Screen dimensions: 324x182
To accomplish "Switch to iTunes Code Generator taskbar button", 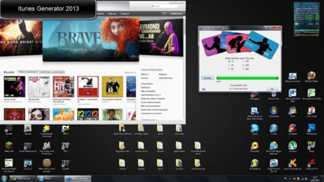I will 78,178.
